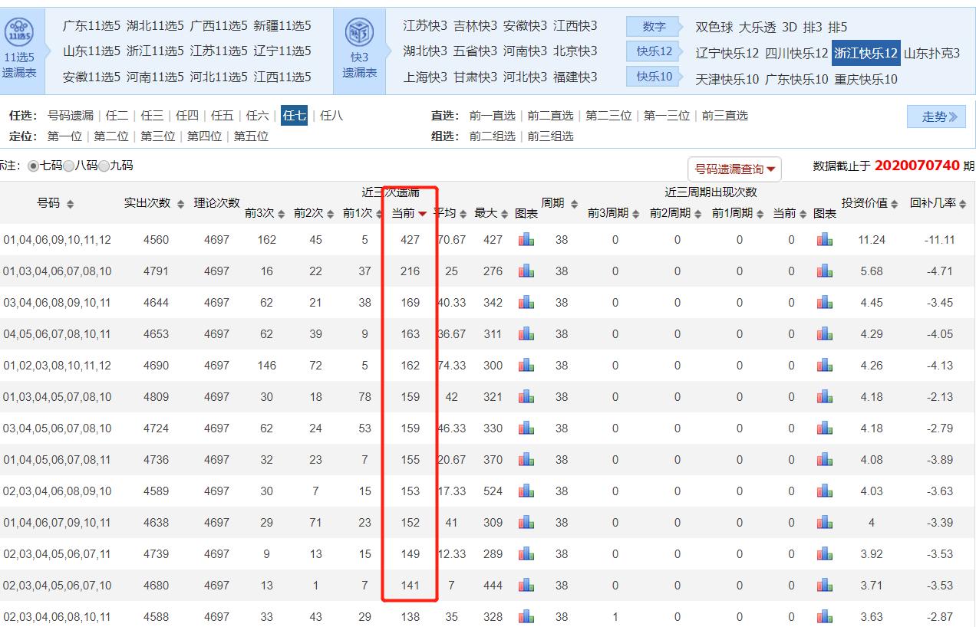Open chart icon after 最大 444
This screenshot has width=976, height=627.
[526, 586]
